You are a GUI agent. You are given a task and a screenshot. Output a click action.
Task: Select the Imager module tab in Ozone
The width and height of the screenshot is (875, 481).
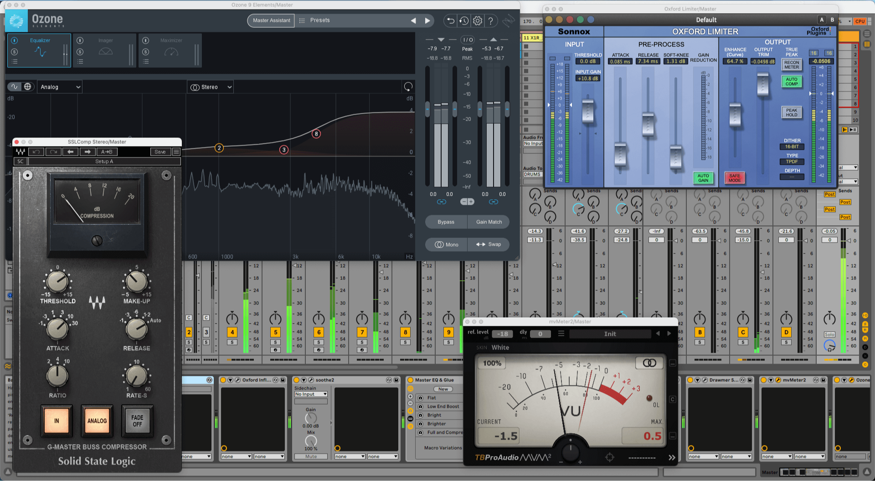[x=105, y=51]
